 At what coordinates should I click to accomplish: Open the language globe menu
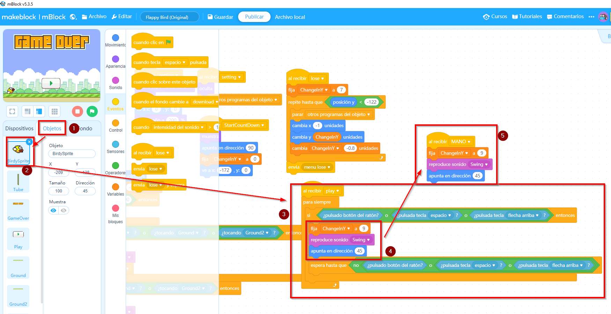coord(73,17)
